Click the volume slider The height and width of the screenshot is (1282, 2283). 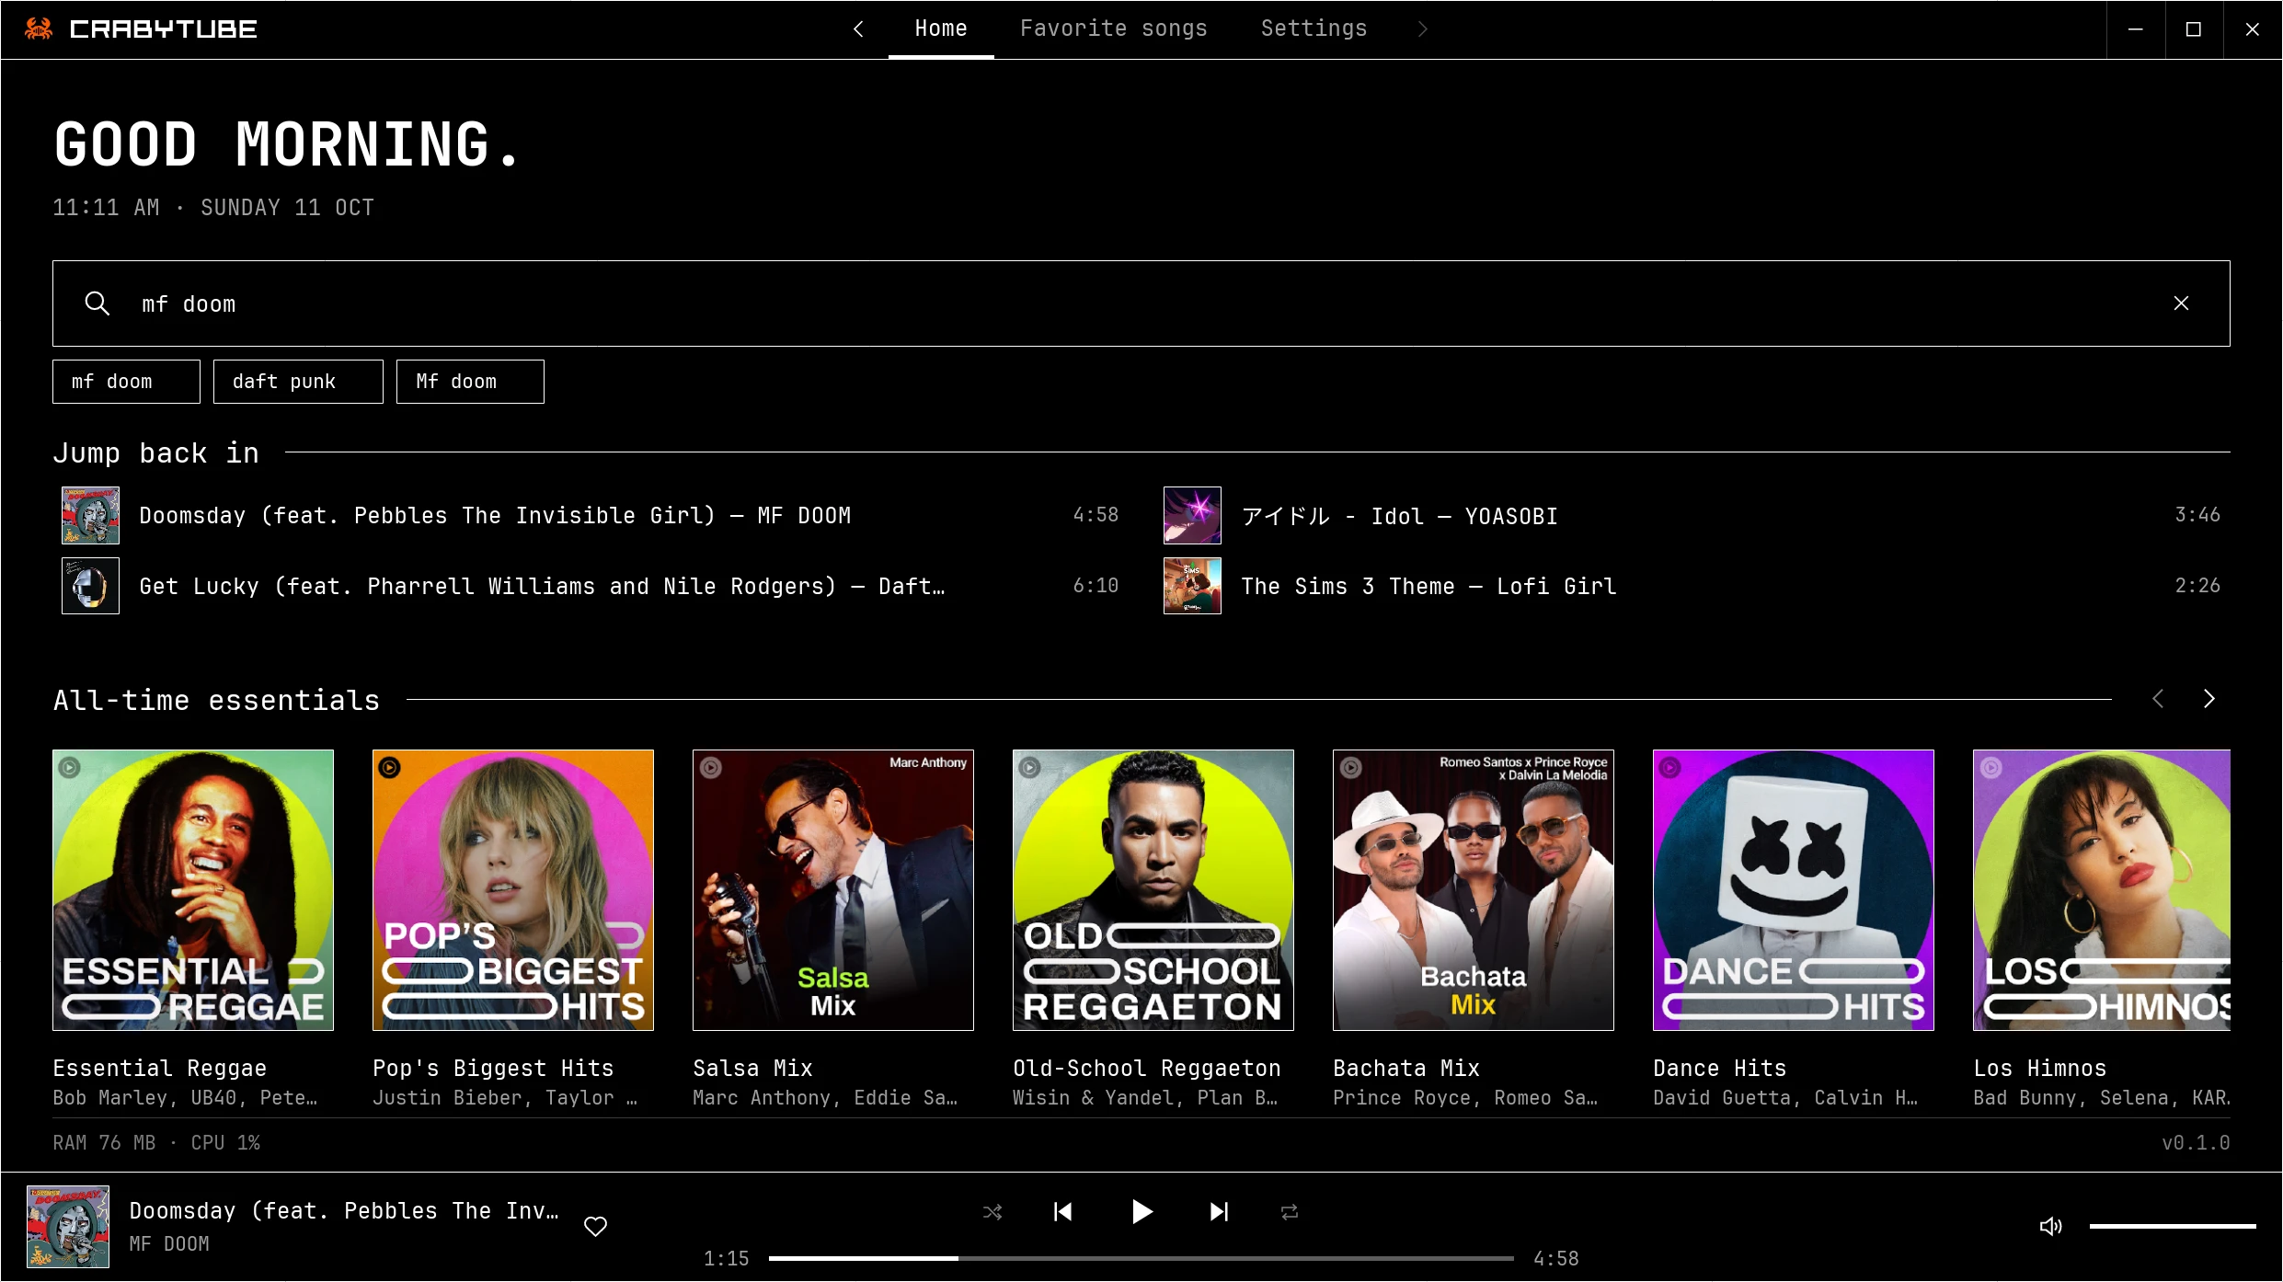(x=2173, y=1226)
